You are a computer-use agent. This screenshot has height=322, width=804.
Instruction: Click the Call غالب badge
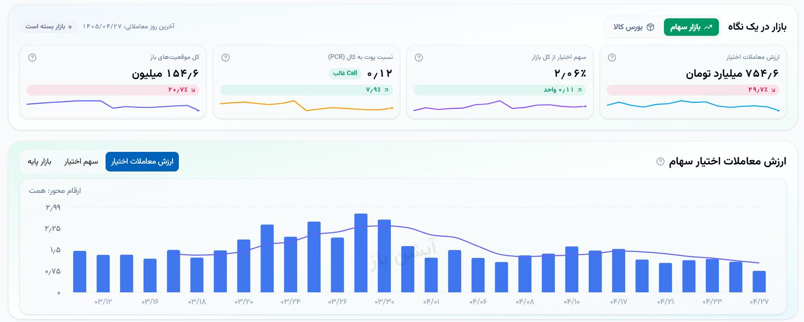pyautogui.click(x=345, y=73)
